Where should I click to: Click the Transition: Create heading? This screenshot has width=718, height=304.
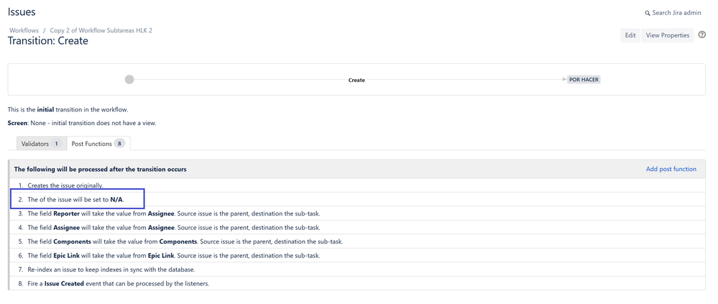[48, 41]
